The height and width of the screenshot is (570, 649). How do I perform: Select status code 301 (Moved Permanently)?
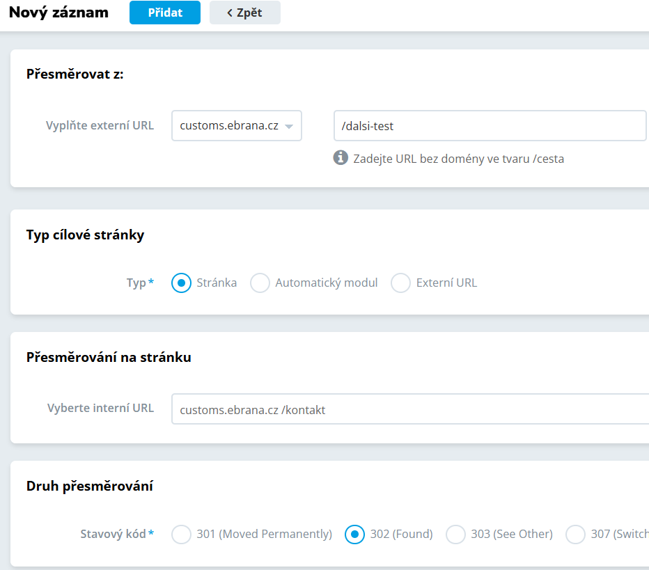coord(181,535)
